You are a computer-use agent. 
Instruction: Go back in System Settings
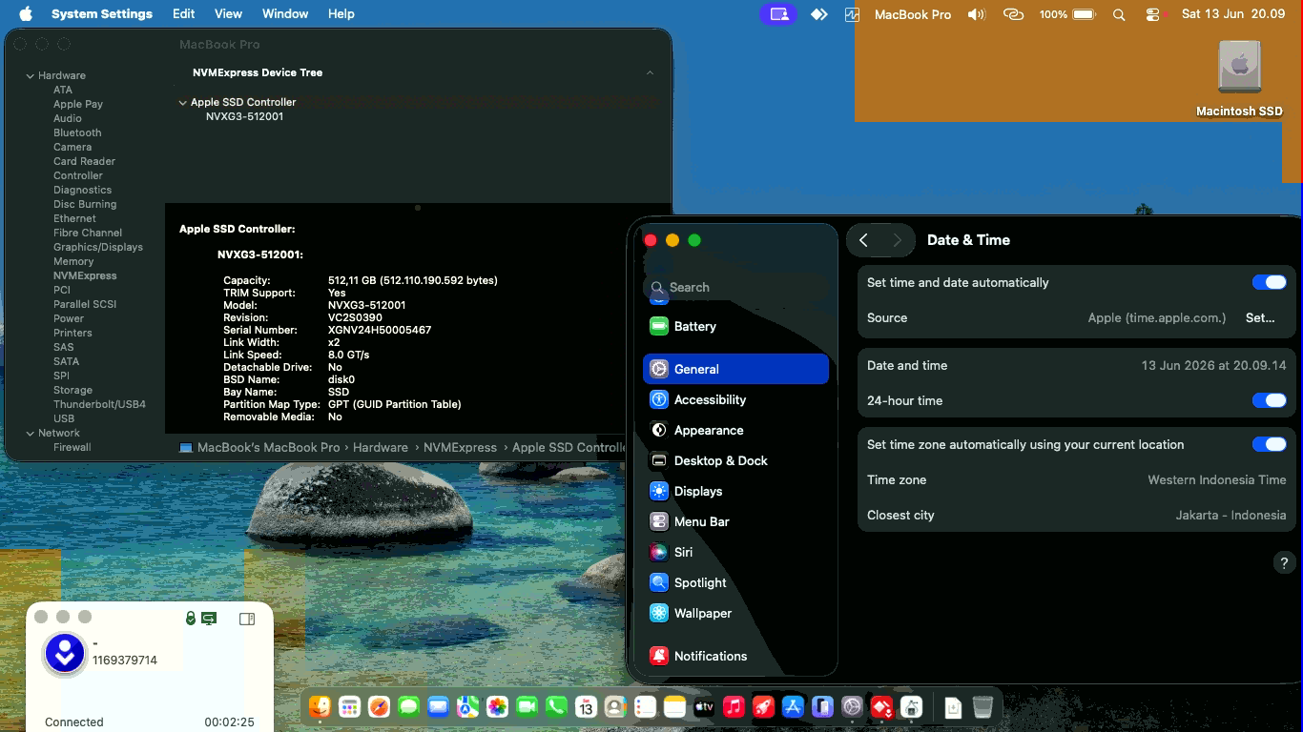click(864, 240)
